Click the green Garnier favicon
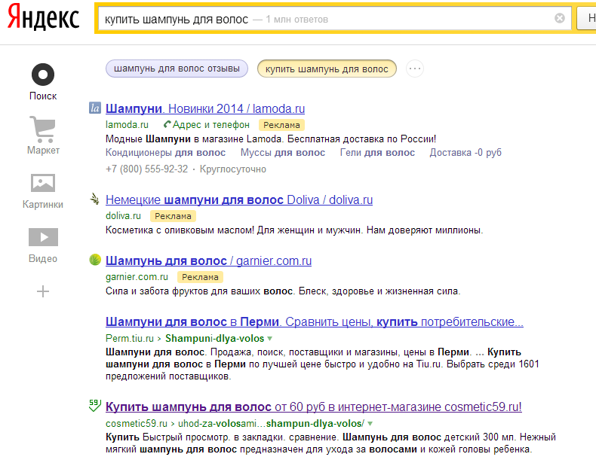The width and height of the screenshot is (596, 466). coord(95,260)
